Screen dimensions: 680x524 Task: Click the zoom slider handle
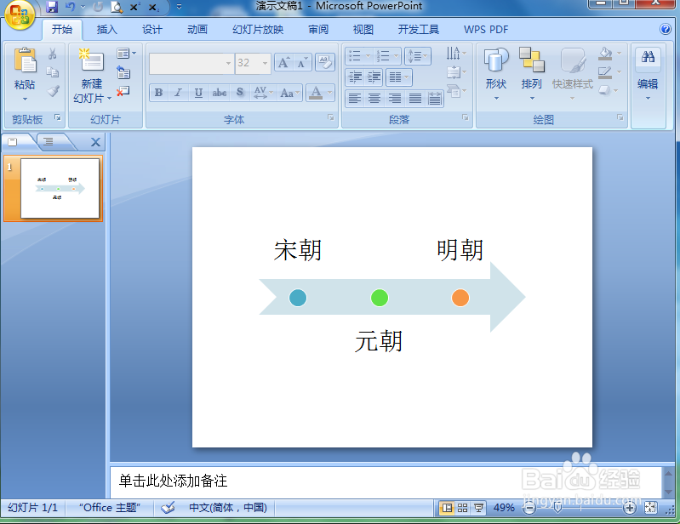pos(558,508)
